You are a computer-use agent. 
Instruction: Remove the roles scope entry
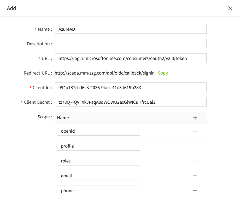tap(195, 161)
